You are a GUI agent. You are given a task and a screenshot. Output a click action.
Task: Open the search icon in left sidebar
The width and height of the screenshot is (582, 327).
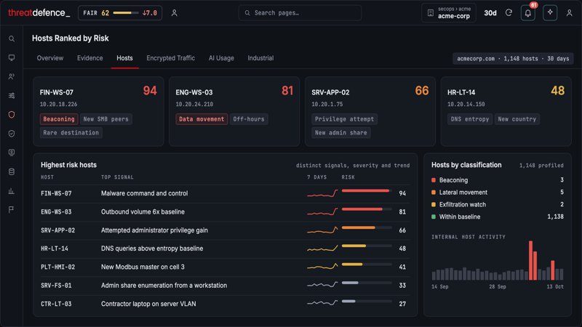[12, 39]
